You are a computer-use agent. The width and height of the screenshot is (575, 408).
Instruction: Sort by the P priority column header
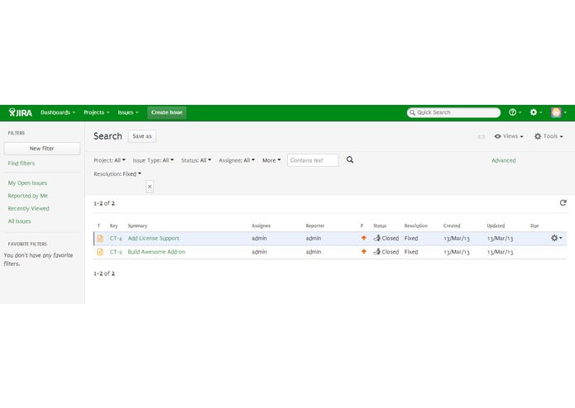(x=362, y=225)
